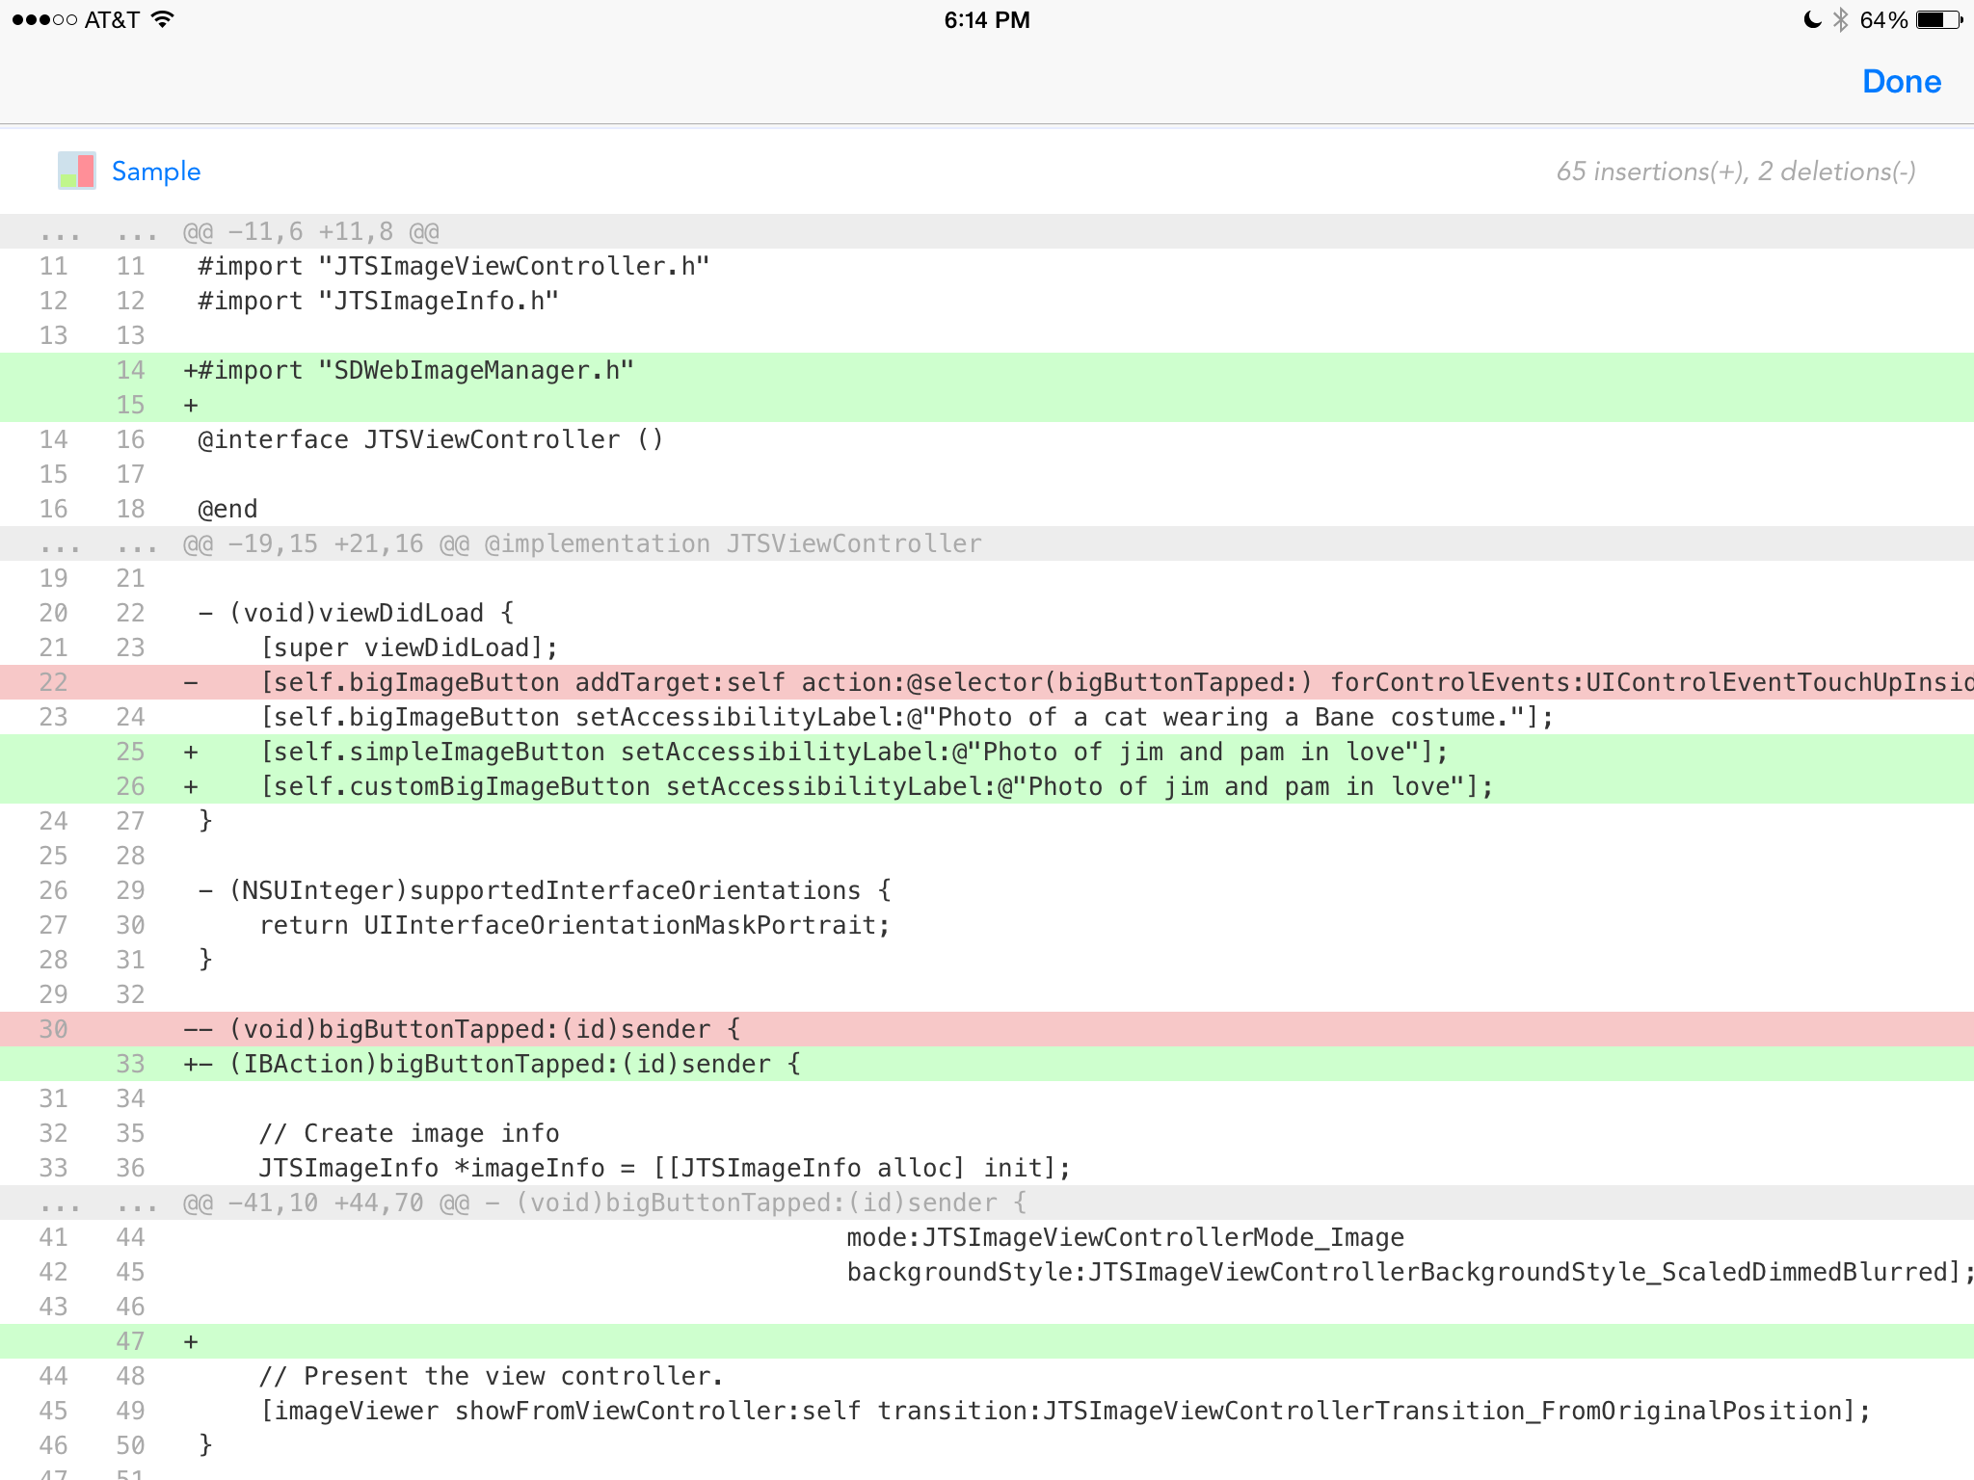Screen dimensions: 1974x1480
Task: Tap the Do Not Disturb moon icon
Action: (1812, 19)
